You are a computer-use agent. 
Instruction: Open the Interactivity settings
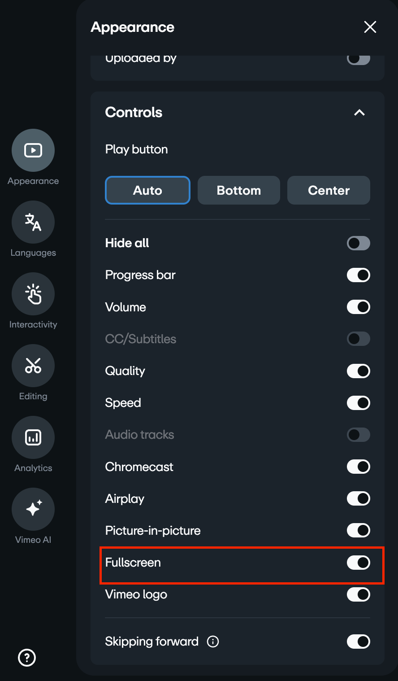click(x=33, y=294)
